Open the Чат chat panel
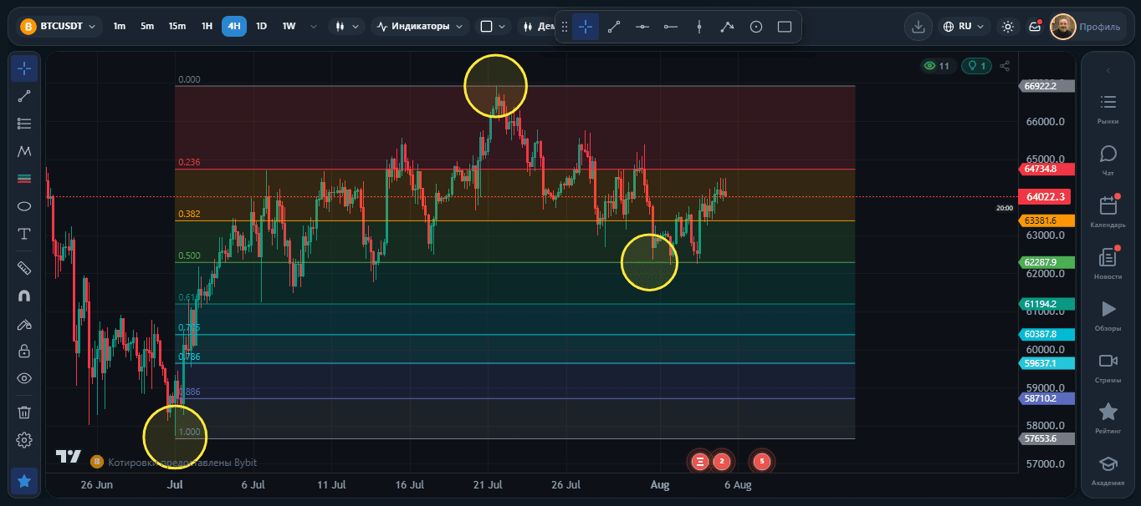The height and width of the screenshot is (506, 1141). pyautogui.click(x=1108, y=160)
